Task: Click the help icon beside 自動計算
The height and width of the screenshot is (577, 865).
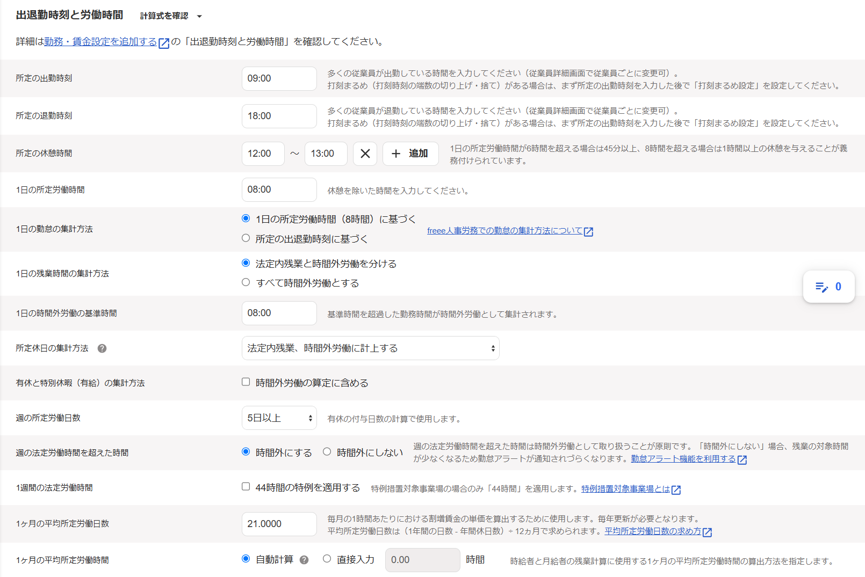Action: coord(304,560)
